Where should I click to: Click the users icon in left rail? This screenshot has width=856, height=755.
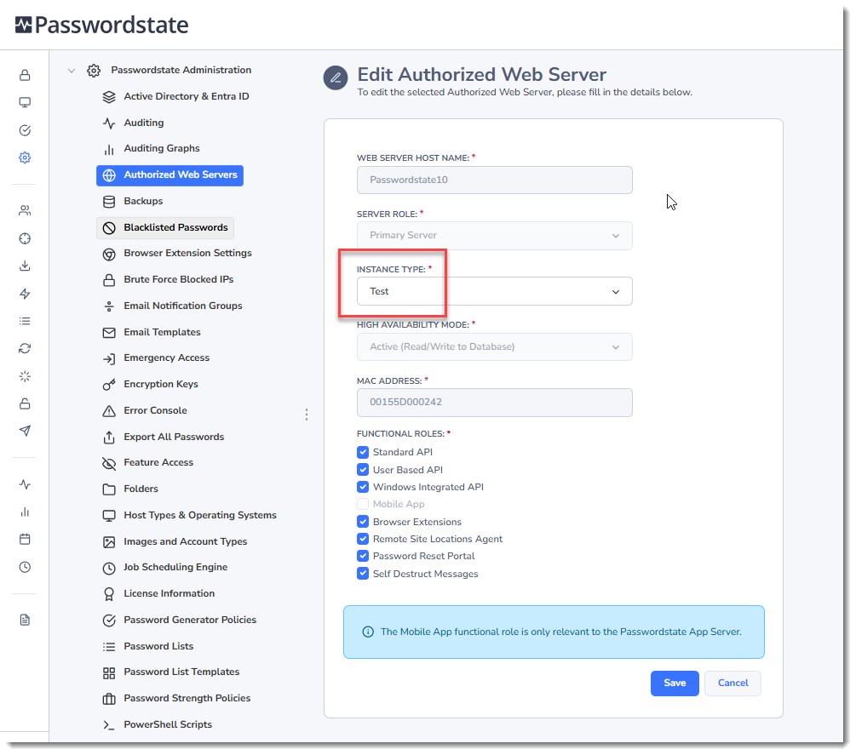[25, 210]
